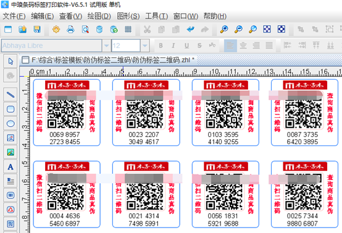Open the Print Preview icon
This screenshot has width=342, height=233.
point(85,29)
